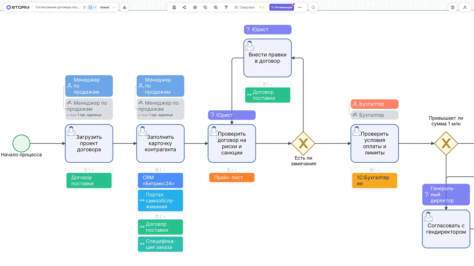Click blue 'Менеджер по продажам' tag above 'Загрузить проект'
Image resolution: width=474 pixels, height=266 pixels.
pyautogui.click(x=89, y=86)
